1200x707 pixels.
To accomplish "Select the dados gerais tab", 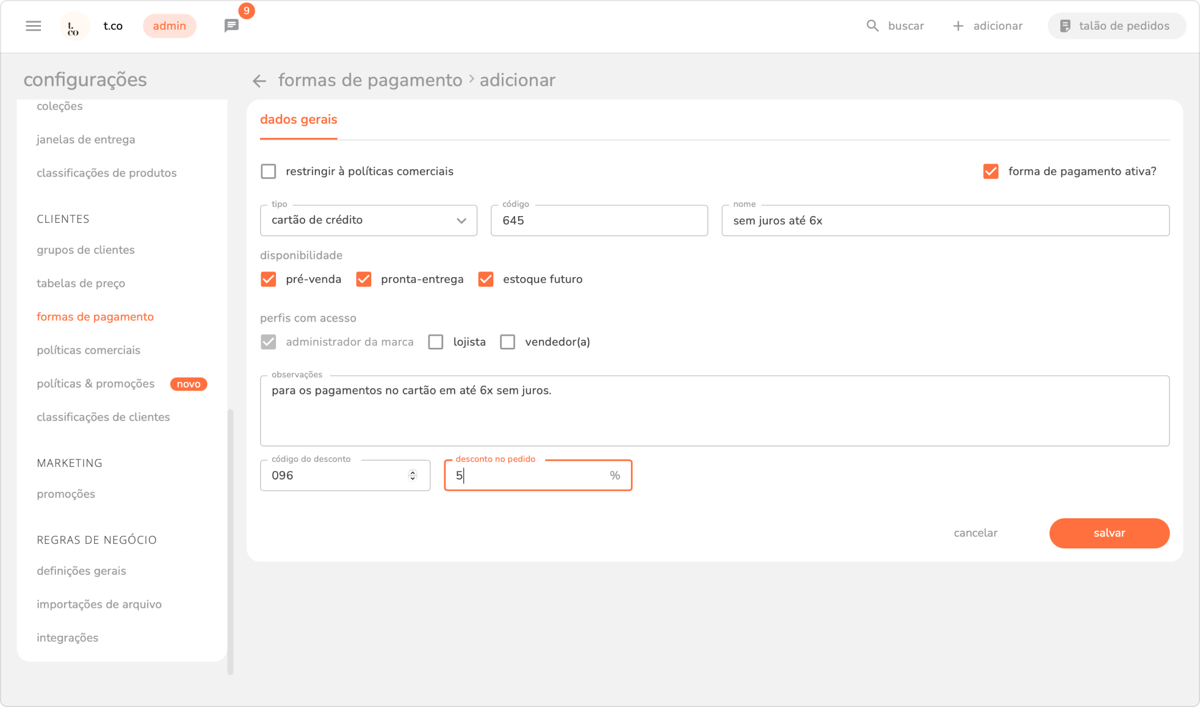I will (298, 120).
